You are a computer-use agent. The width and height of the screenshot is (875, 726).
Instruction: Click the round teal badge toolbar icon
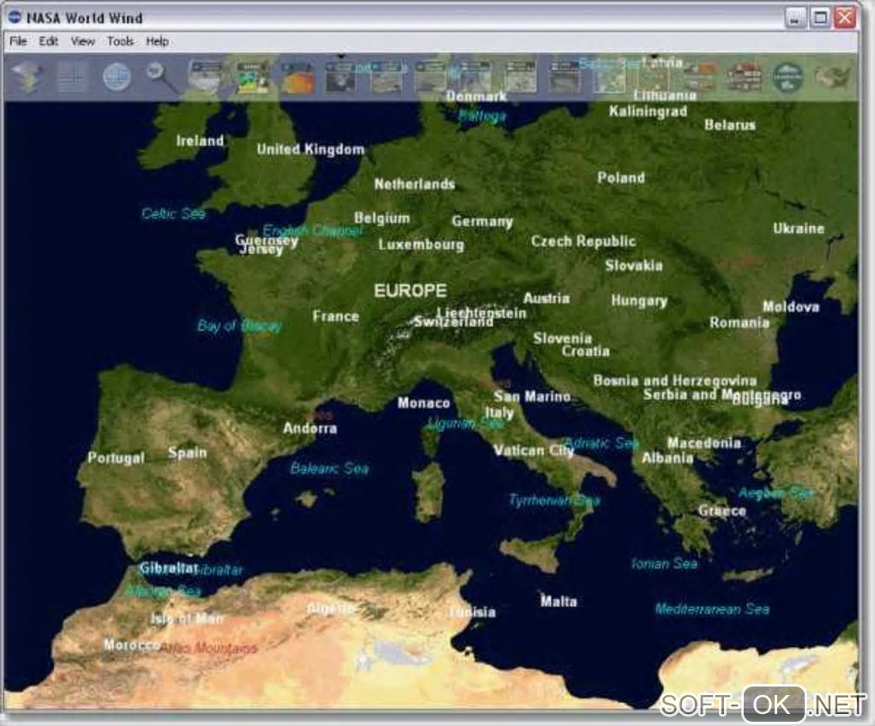click(x=788, y=76)
